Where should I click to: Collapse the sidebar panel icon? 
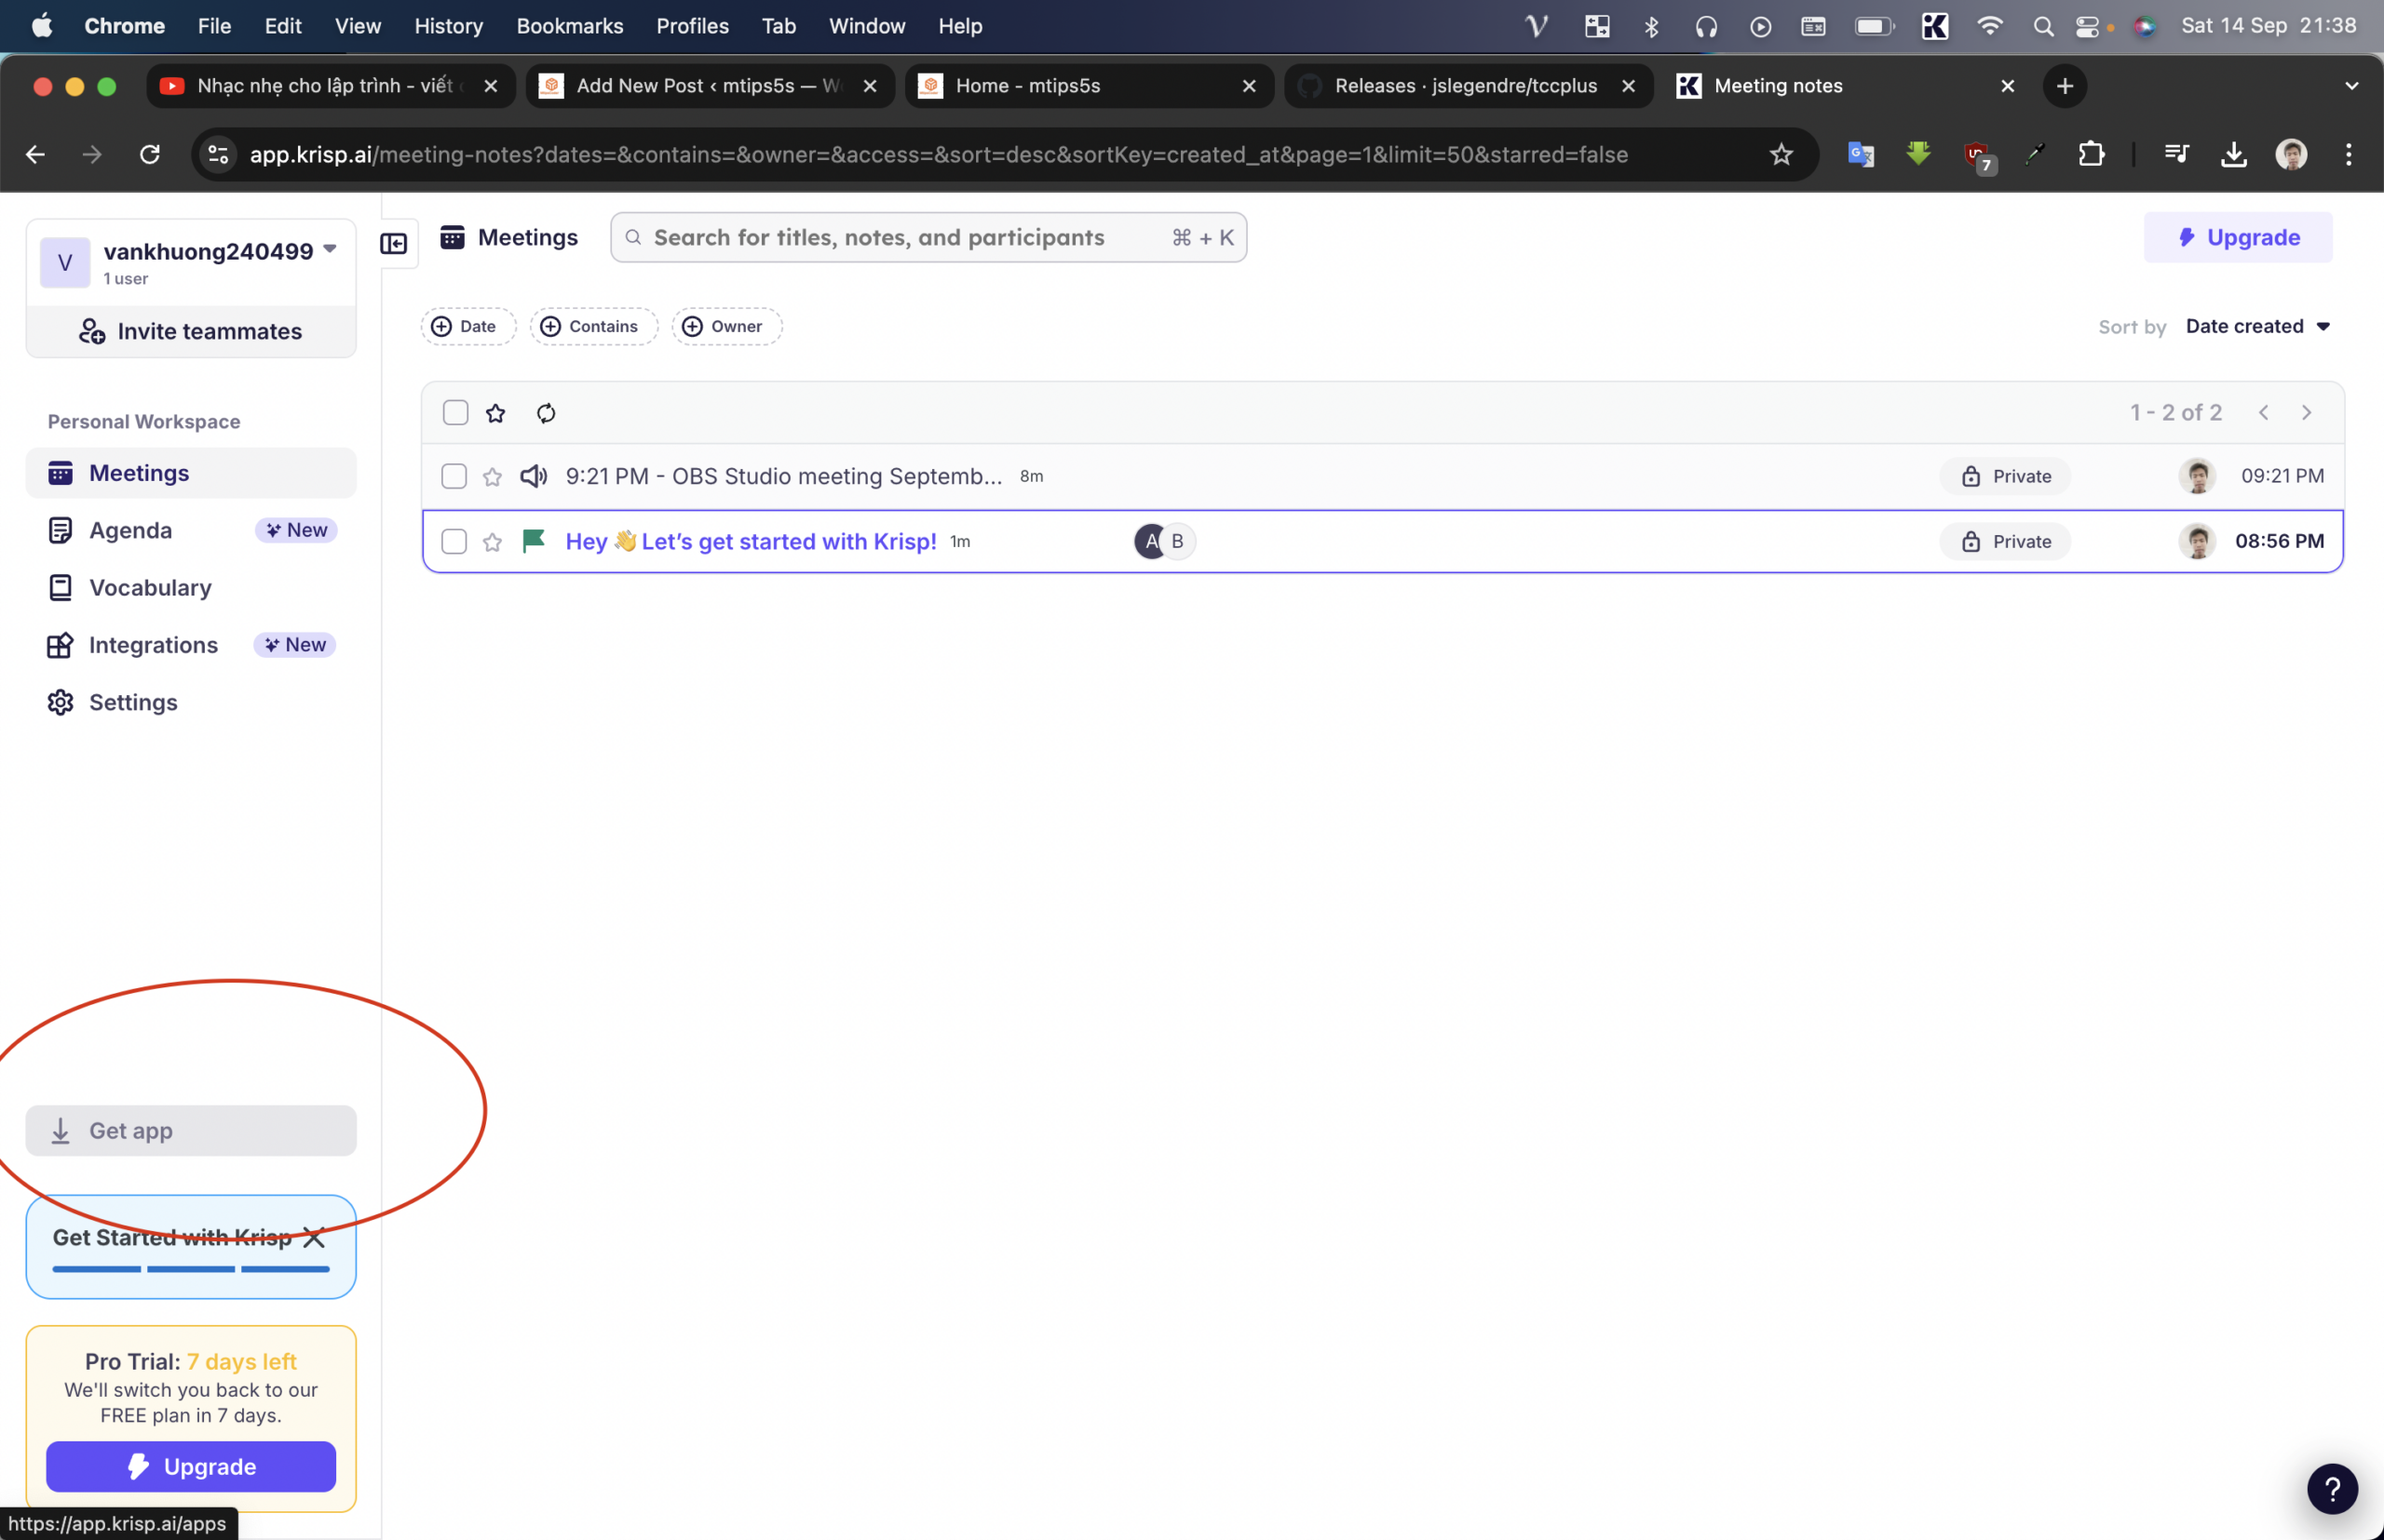tap(393, 243)
